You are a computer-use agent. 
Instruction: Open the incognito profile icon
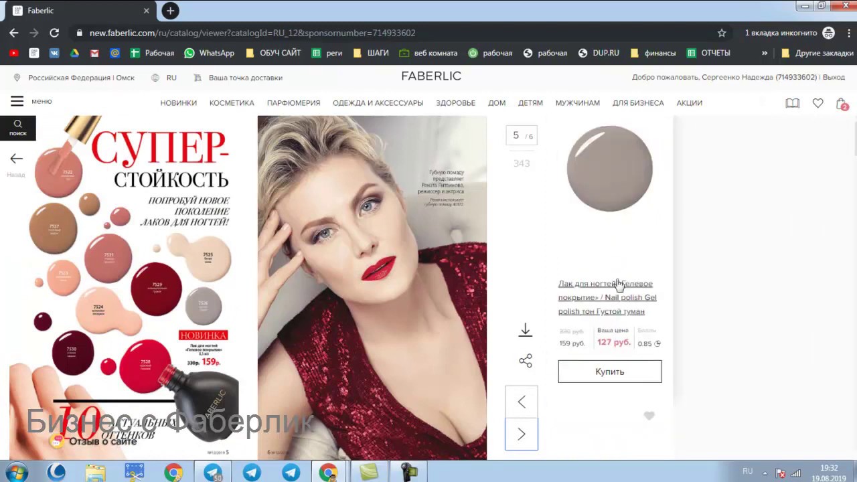click(x=829, y=33)
